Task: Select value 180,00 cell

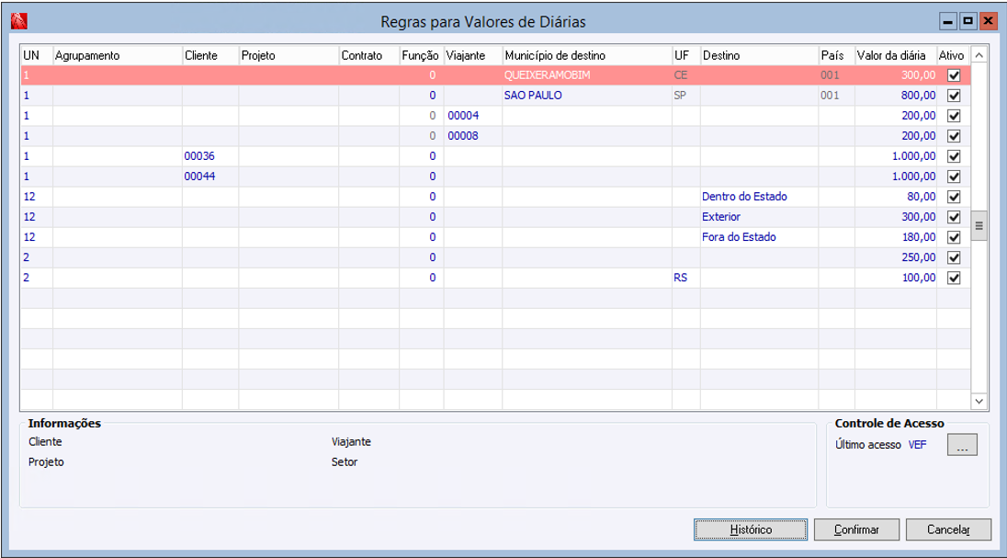Action: coord(895,237)
